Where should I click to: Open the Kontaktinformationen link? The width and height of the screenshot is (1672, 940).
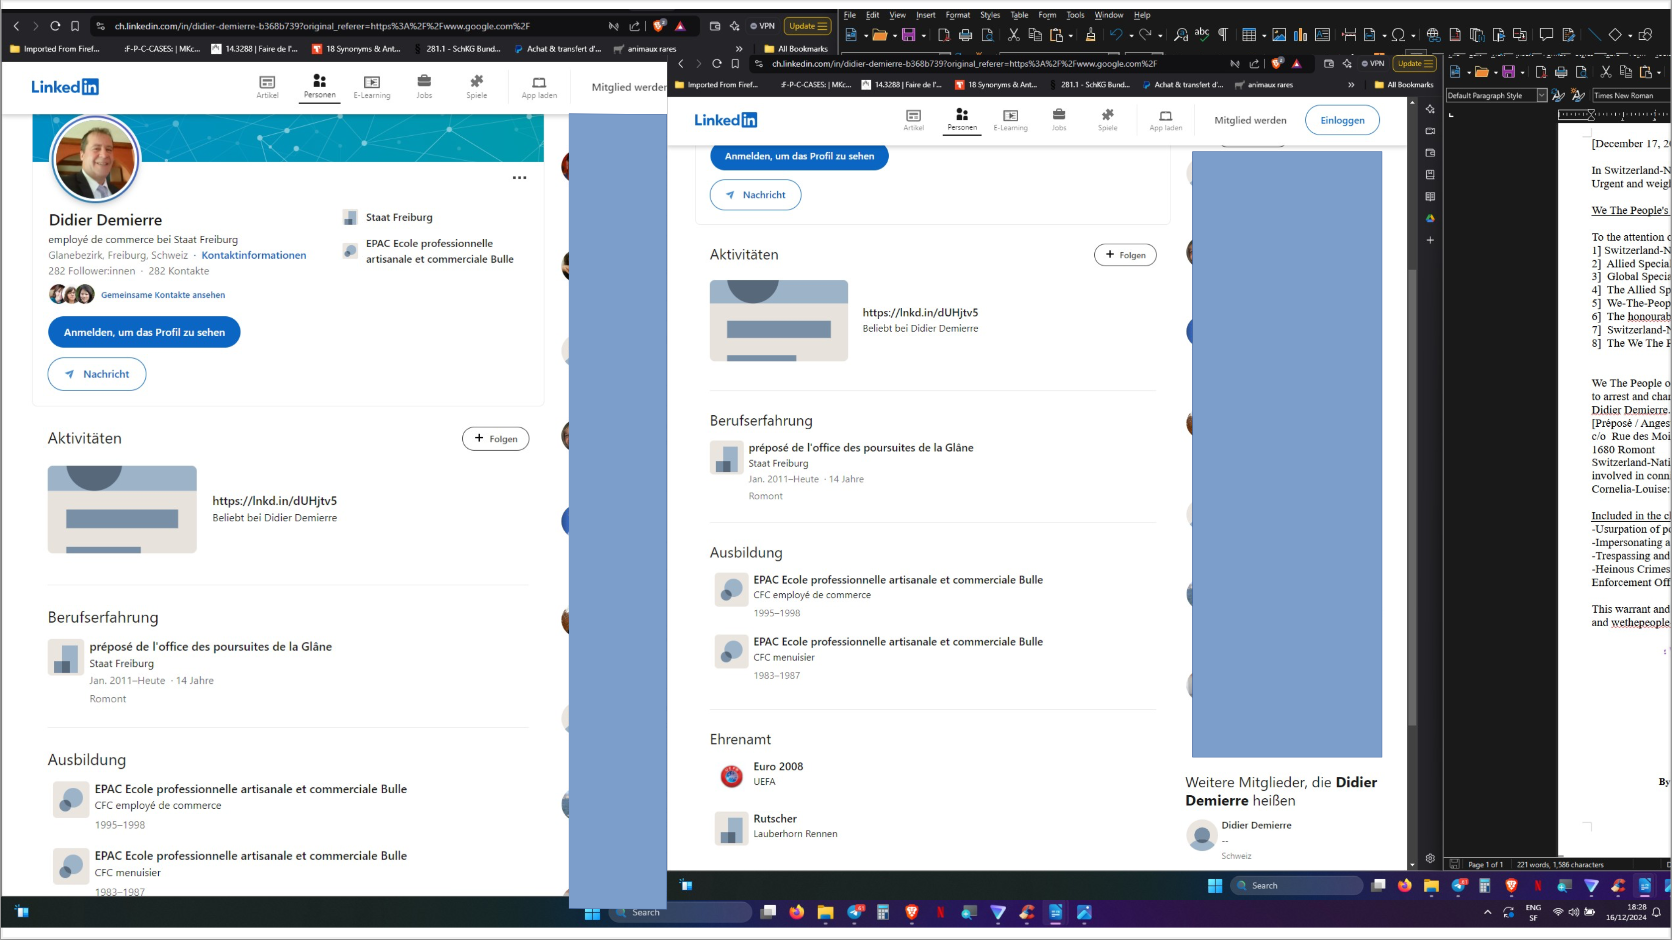(254, 255)
